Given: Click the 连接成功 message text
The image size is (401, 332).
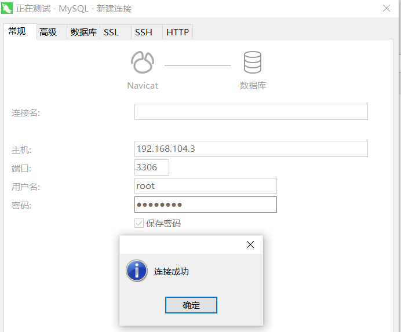Looking at the screenshot, I should [172, 271].
